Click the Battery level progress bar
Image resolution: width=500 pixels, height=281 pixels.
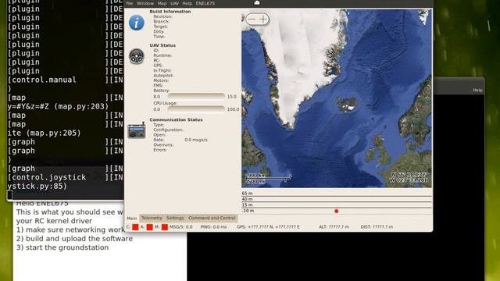tap(196, 96)
